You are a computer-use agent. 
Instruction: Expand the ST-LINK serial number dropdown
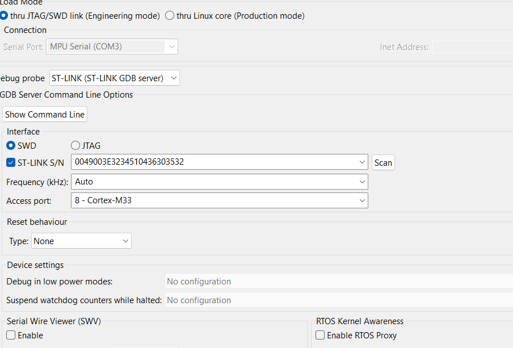pyautogui.click(x=362, y=162)
